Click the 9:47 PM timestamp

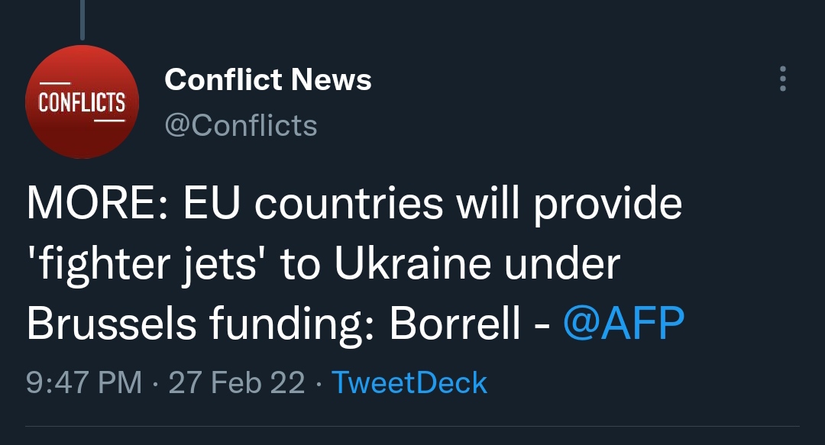tap(84, 382)
